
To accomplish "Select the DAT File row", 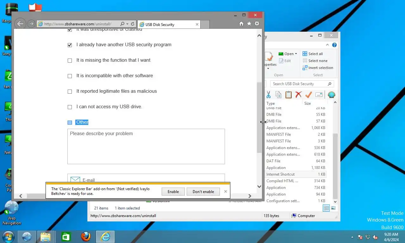I will coord(296,161).
